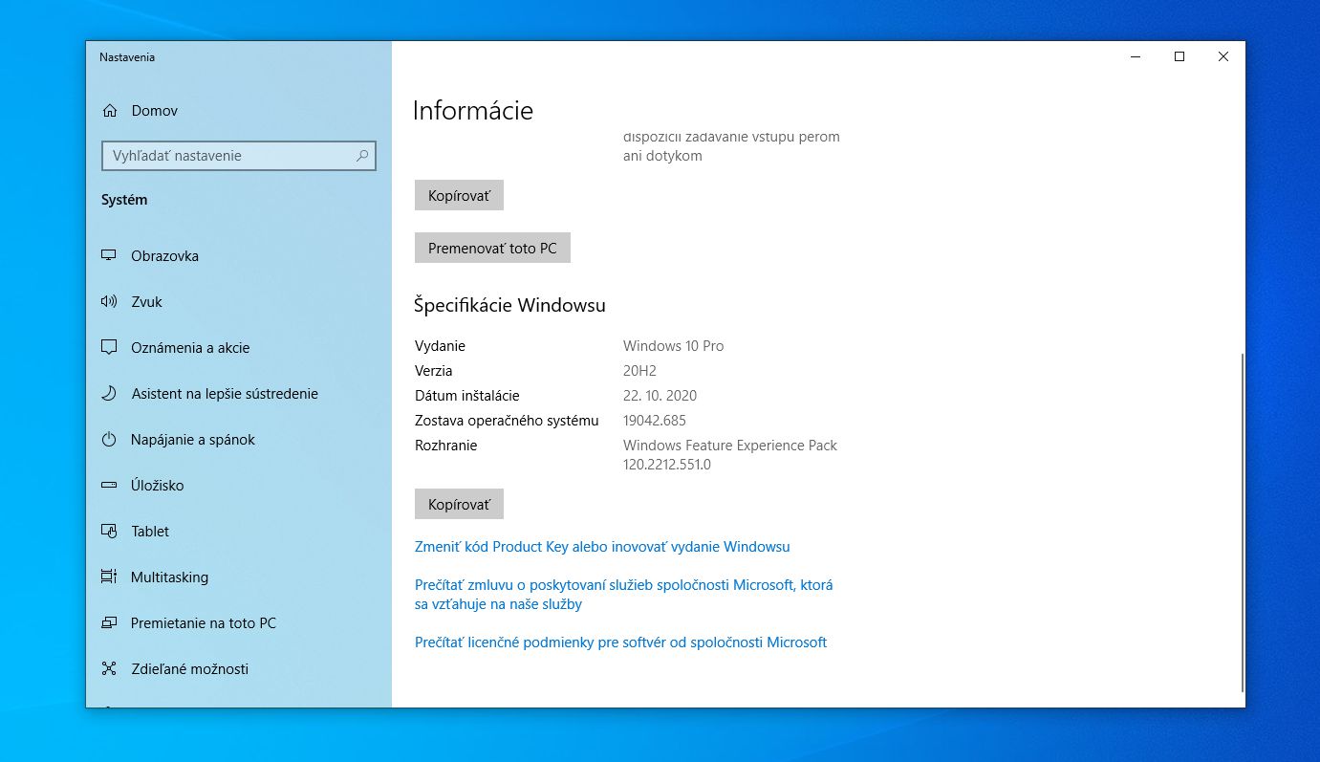Click the Rozhranie label
The width and height of the screenshot is (1320, 762).
point(445,446)
